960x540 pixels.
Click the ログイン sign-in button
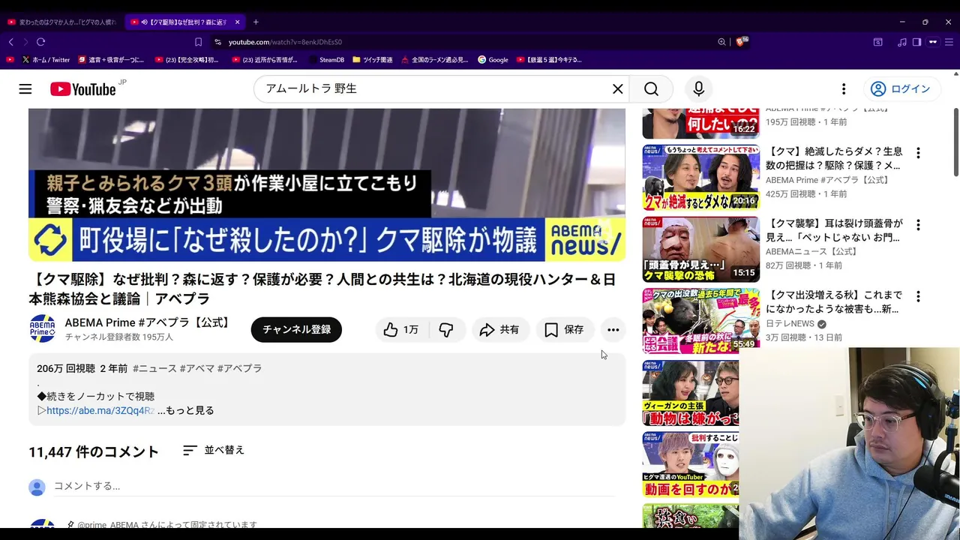pyautogui.click(x=901, y=89)
